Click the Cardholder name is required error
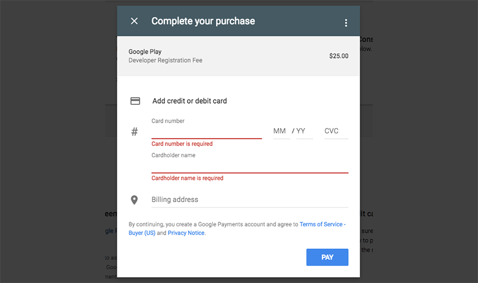478x283 pixels. point(187,178)
